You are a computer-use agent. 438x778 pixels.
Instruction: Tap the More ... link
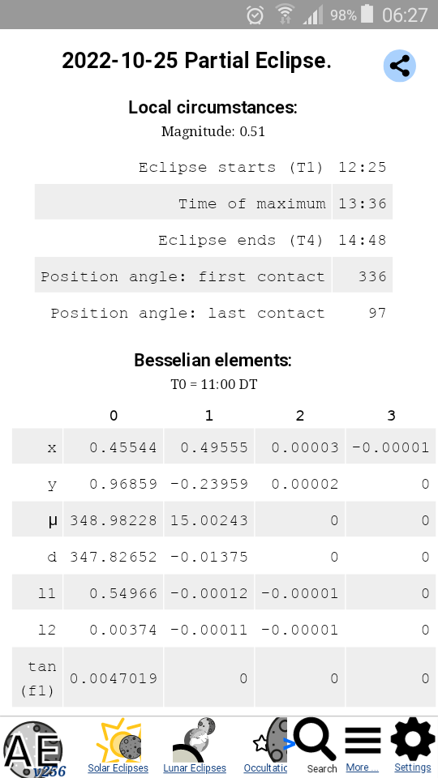pyautogui.click(x=362, y=767)
